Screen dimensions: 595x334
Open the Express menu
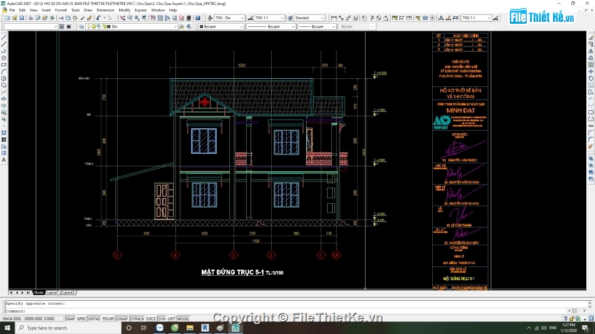(141, 10)
